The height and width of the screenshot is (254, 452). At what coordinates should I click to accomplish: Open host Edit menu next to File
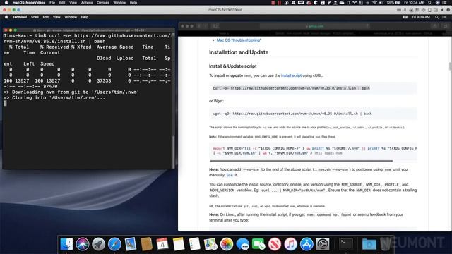click(x=62, y=3)
